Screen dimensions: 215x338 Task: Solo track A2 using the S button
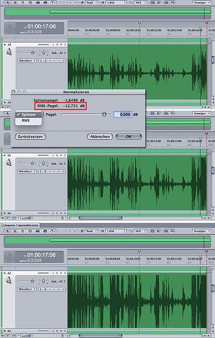coord(65,273)
